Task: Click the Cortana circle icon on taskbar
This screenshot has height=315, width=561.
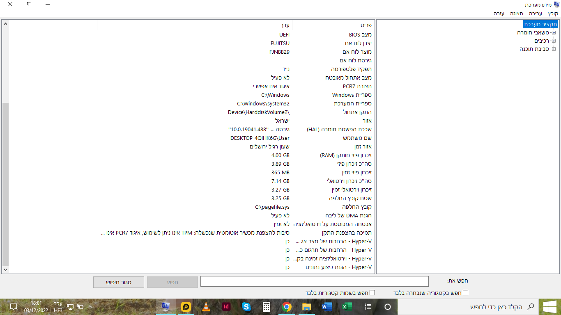Action: click(x=387, y=306)
